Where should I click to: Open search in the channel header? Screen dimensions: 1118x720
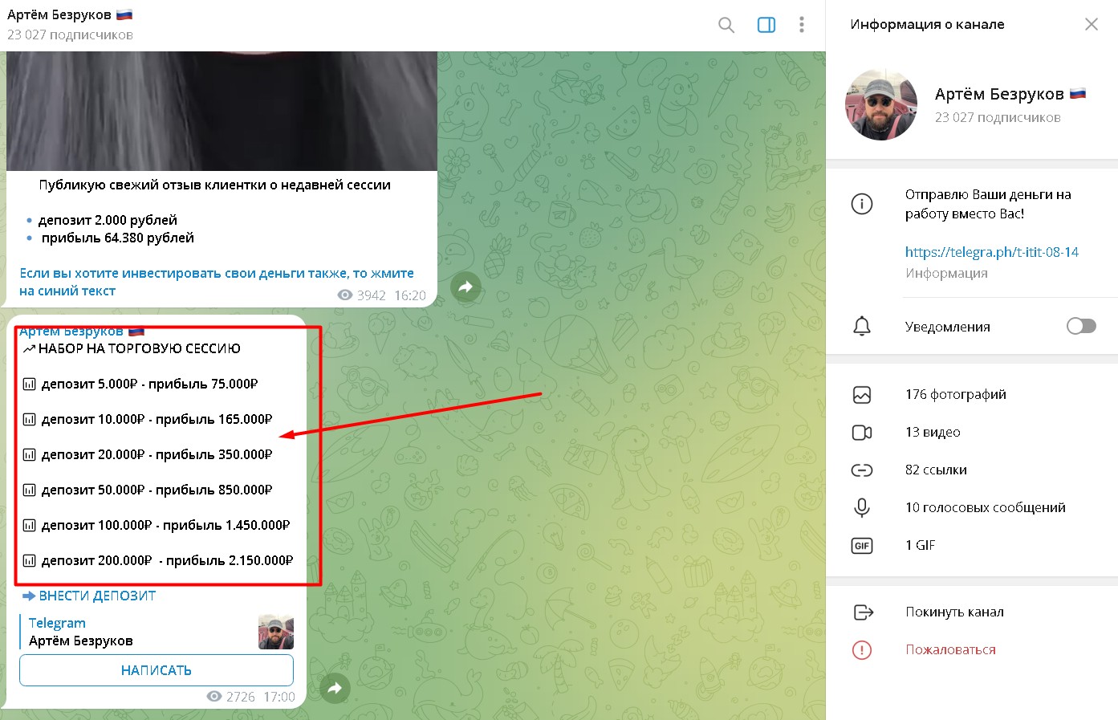[x=726, y=25]
